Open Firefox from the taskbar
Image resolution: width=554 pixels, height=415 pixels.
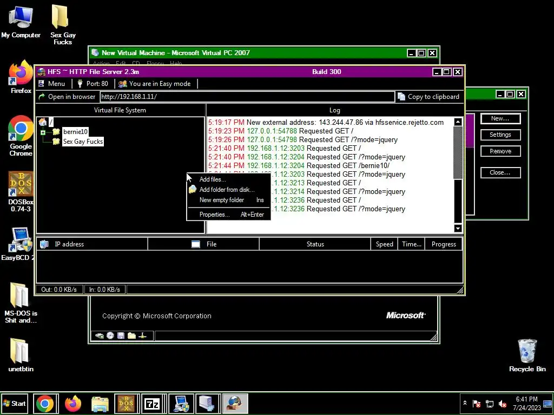tap(73, 404)
